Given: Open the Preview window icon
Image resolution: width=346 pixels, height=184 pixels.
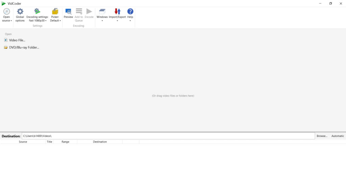Looking at the screenshot, I should (x=68, y=11).
